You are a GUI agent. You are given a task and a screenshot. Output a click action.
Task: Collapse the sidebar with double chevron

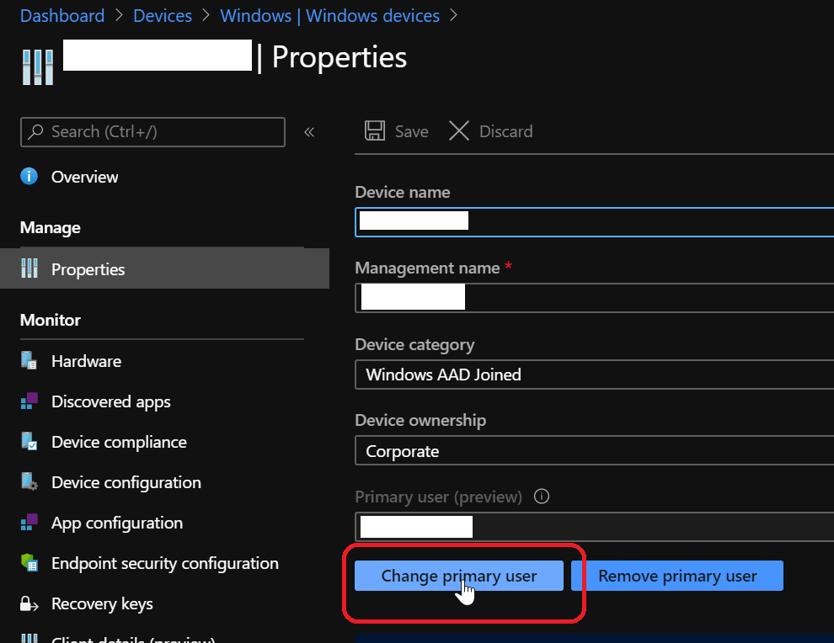[309, 132]
